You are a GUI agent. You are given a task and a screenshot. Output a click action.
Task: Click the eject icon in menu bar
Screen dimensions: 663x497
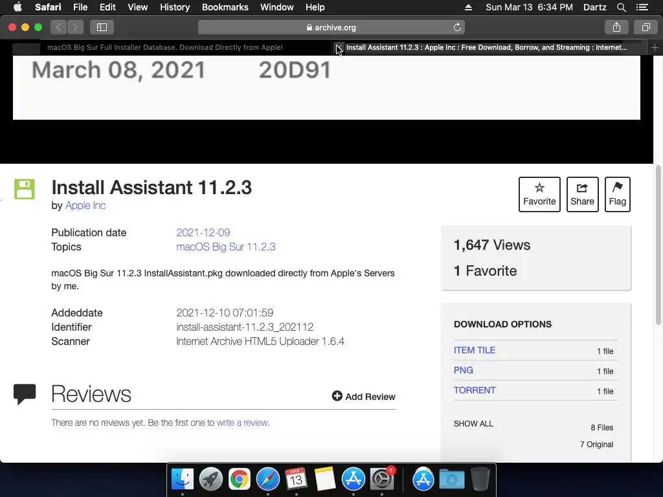468,7
